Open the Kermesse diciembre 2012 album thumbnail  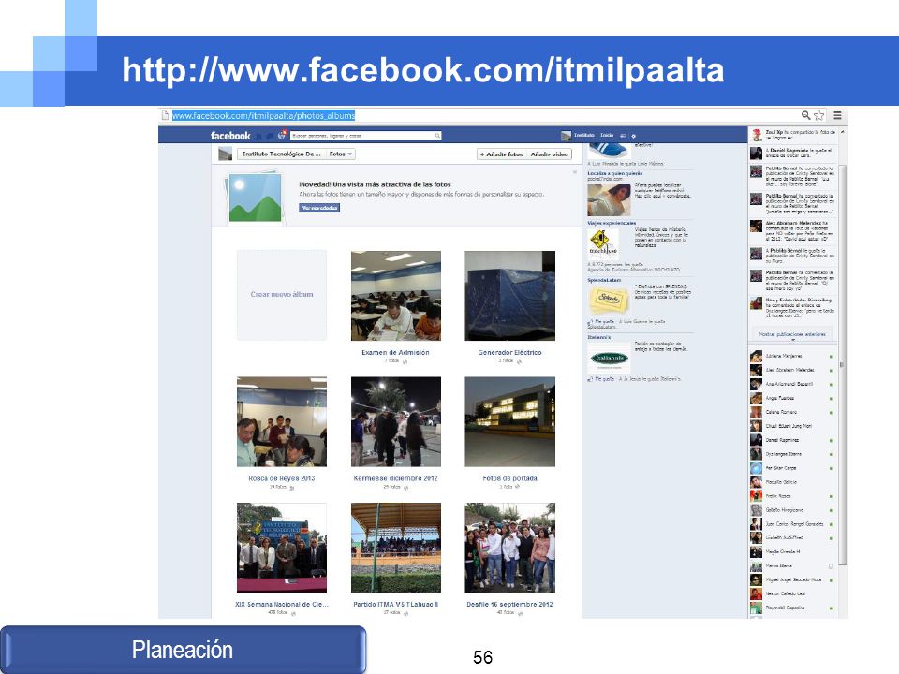[x=395, y=422]
